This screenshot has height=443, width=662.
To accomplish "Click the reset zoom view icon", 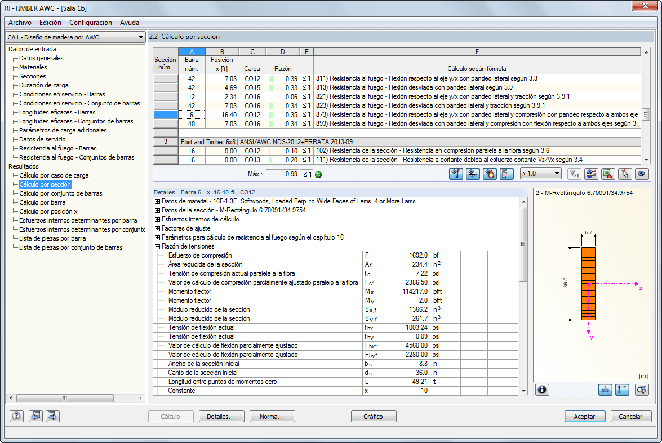I will [x=642, y=389].
